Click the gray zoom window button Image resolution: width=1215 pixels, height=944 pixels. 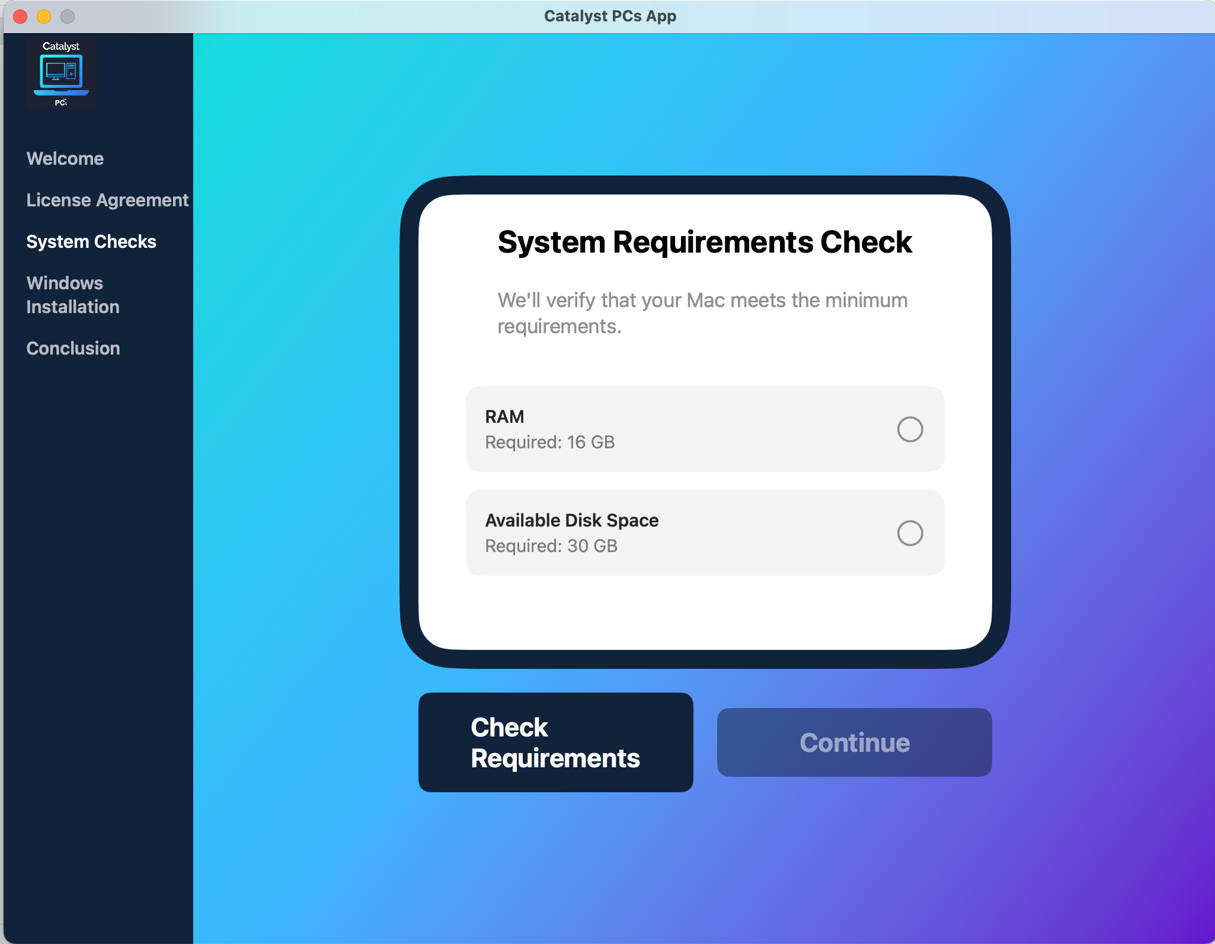[68, 17]
